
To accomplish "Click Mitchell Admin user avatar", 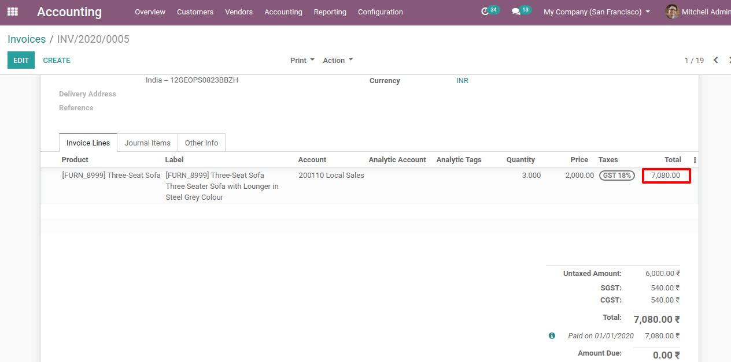I will (x=672, y=12).
